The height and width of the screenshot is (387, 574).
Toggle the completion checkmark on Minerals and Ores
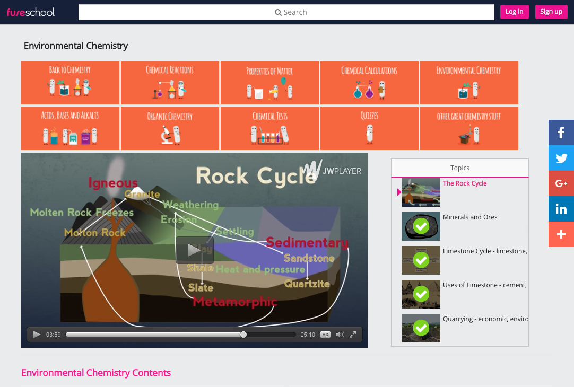click(421, 226)
